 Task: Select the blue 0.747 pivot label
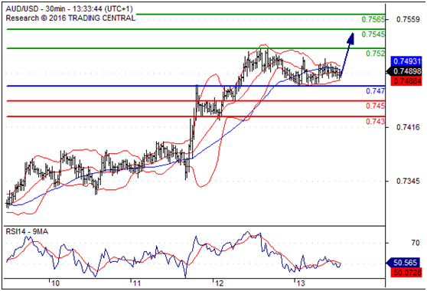[376, 90]
